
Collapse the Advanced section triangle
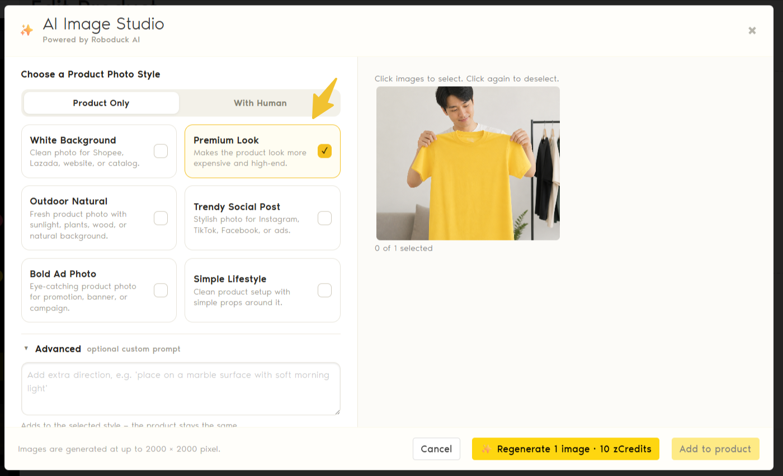pos(26,348)
